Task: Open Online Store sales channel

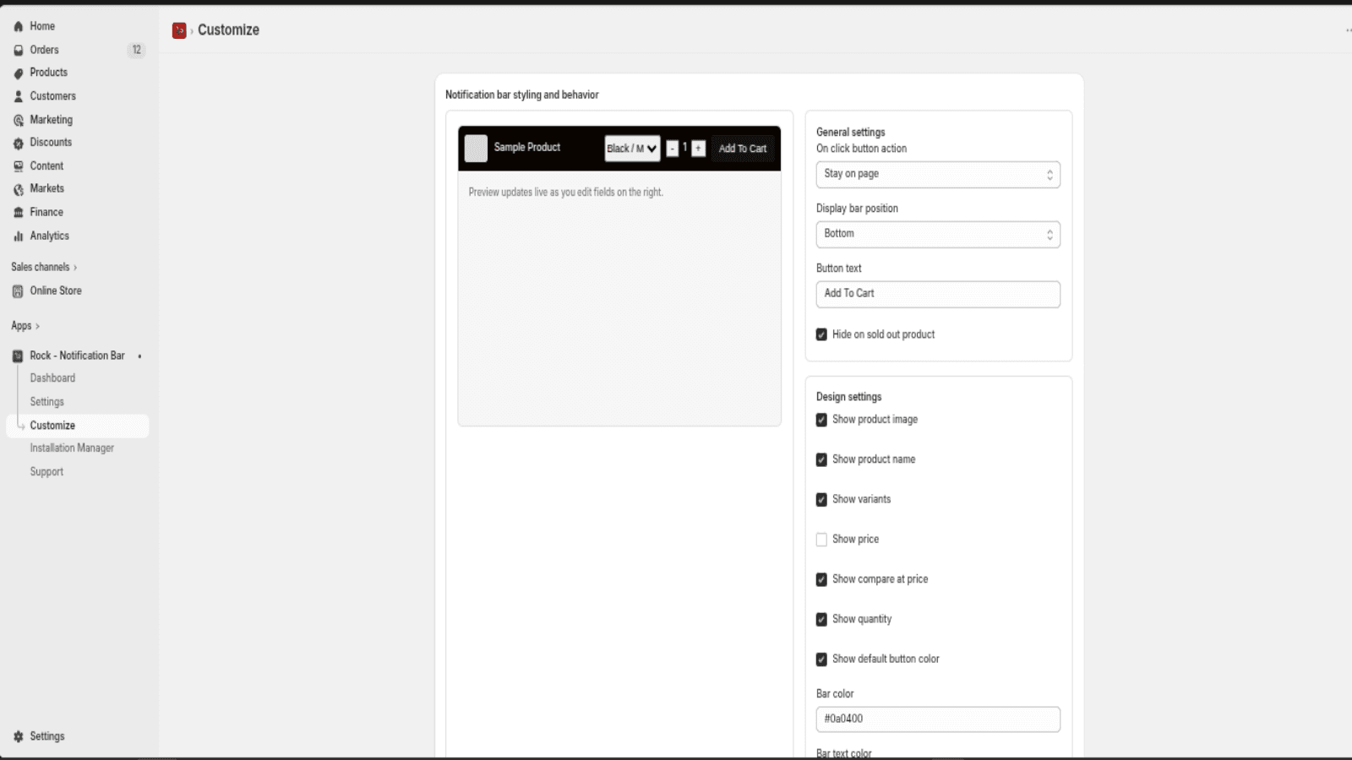Action: pyautogui.click(x=56, y=291)
